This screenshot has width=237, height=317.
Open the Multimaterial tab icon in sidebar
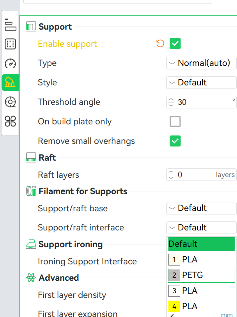10,102
